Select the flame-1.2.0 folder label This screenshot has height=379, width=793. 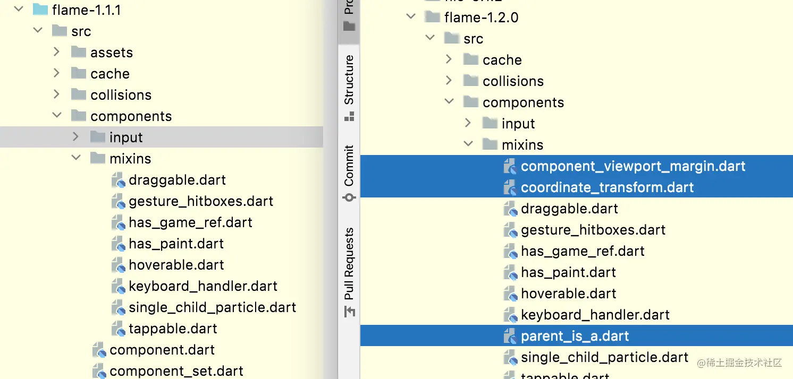[x=481, y=17]
